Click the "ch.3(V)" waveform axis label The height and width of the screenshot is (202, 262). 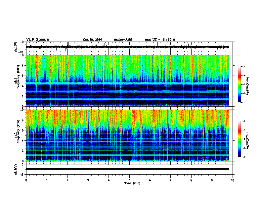coord(16,169)
